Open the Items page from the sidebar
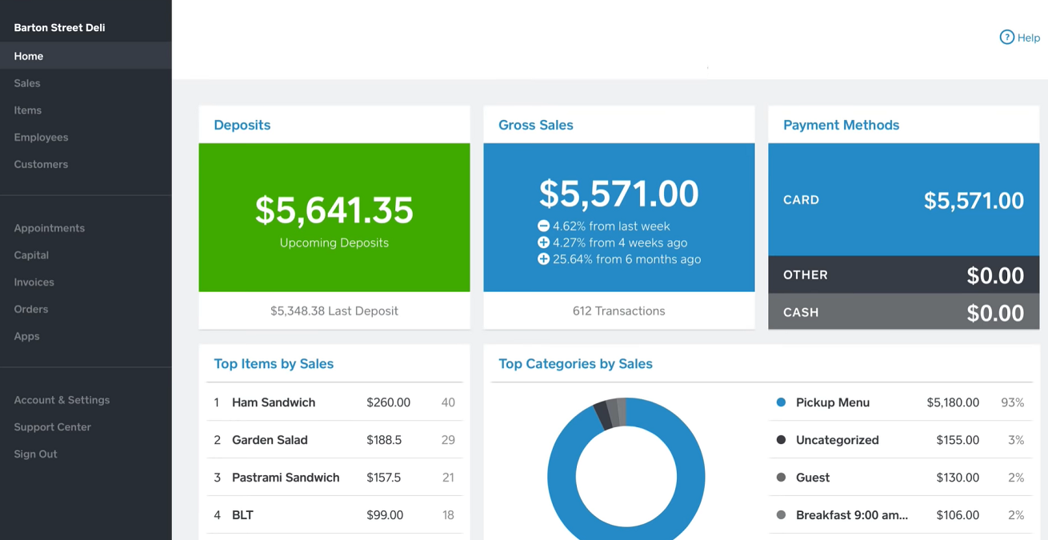 click(x=27, y=110)
